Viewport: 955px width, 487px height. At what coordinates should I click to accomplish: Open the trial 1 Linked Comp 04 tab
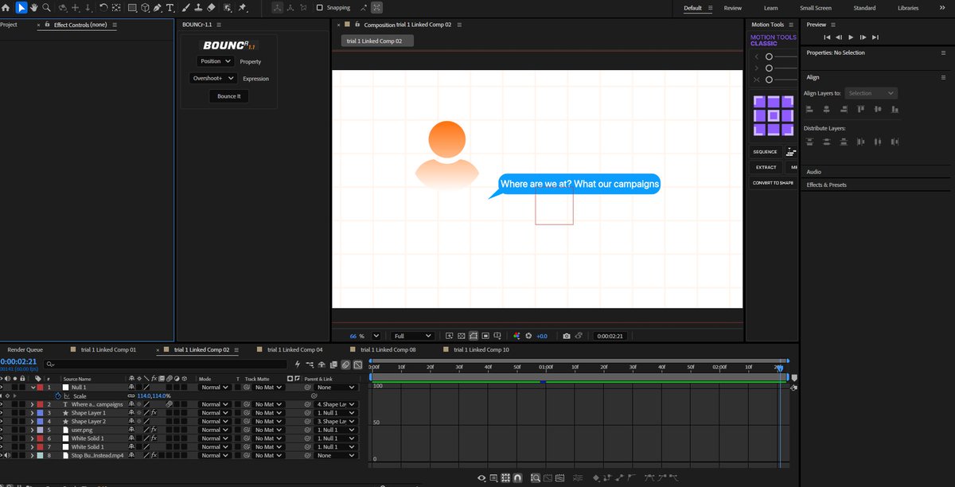pyautogui.click(x=294, y=349)
